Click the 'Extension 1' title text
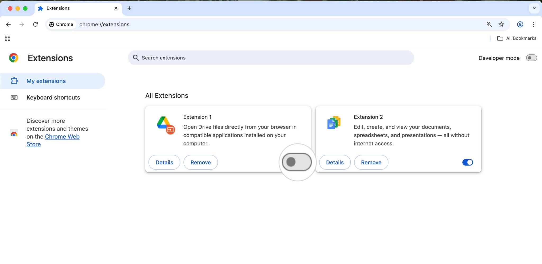The image size is (542, 264). click(x=197, y=117)
